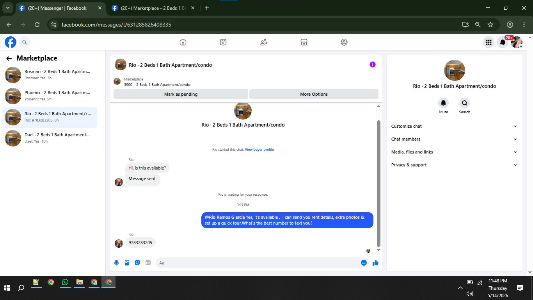Viewport: 533px width, 300px height.
Task: Switch to the Messenger | Facebook tab
Action: click(60, 8)
